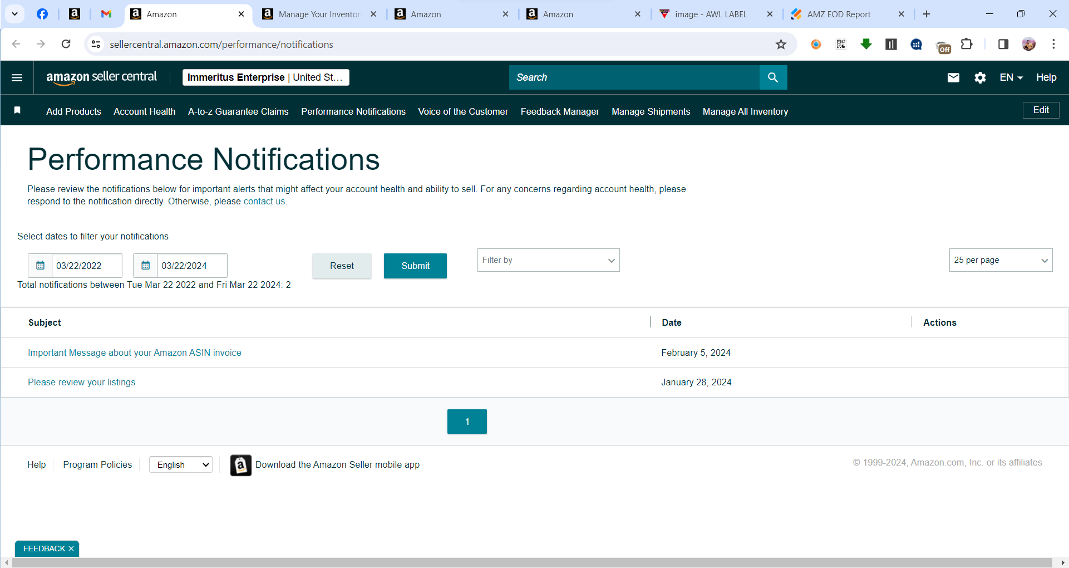Viewport: 1069px width, 568px height.
Task: Open the settings gear icon
Action: pos(981,77)
